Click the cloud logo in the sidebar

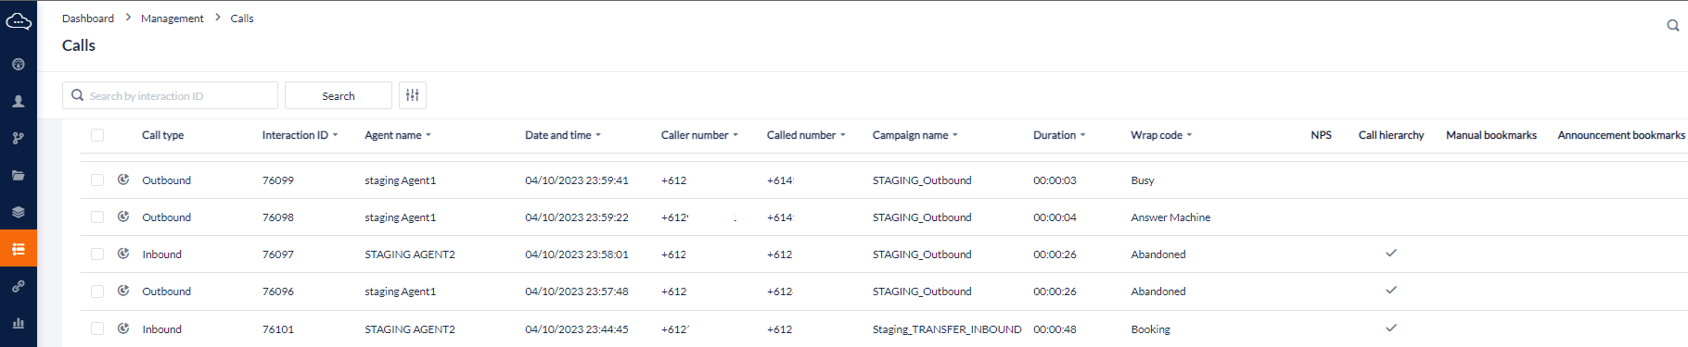click(19, 20)
